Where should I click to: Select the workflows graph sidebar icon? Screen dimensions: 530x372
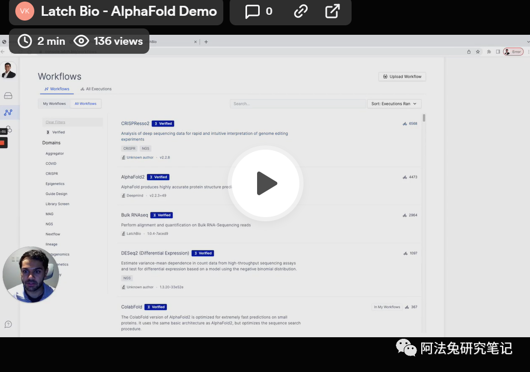8,112
